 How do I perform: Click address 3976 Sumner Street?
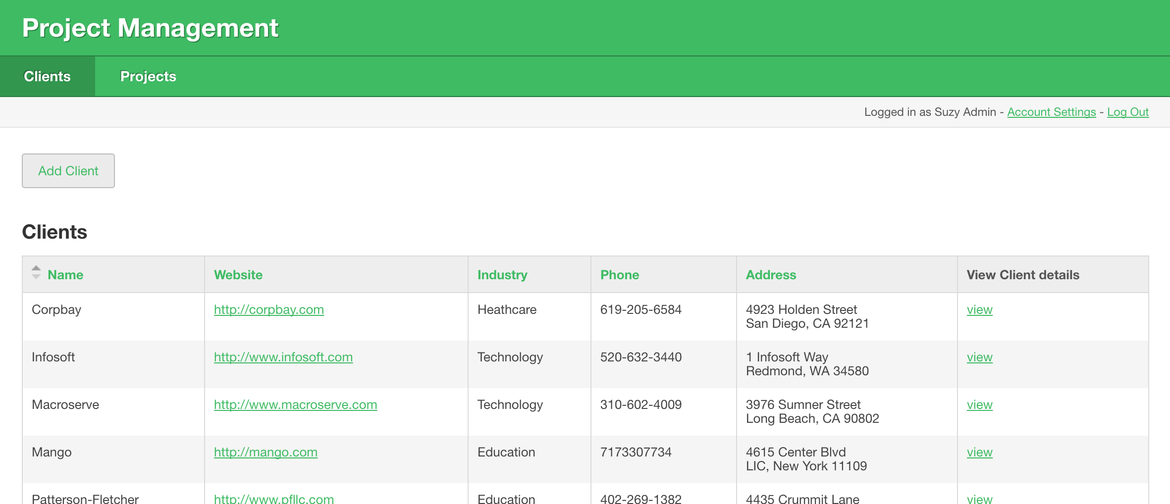pyautogui.click(x=803, y=404)
